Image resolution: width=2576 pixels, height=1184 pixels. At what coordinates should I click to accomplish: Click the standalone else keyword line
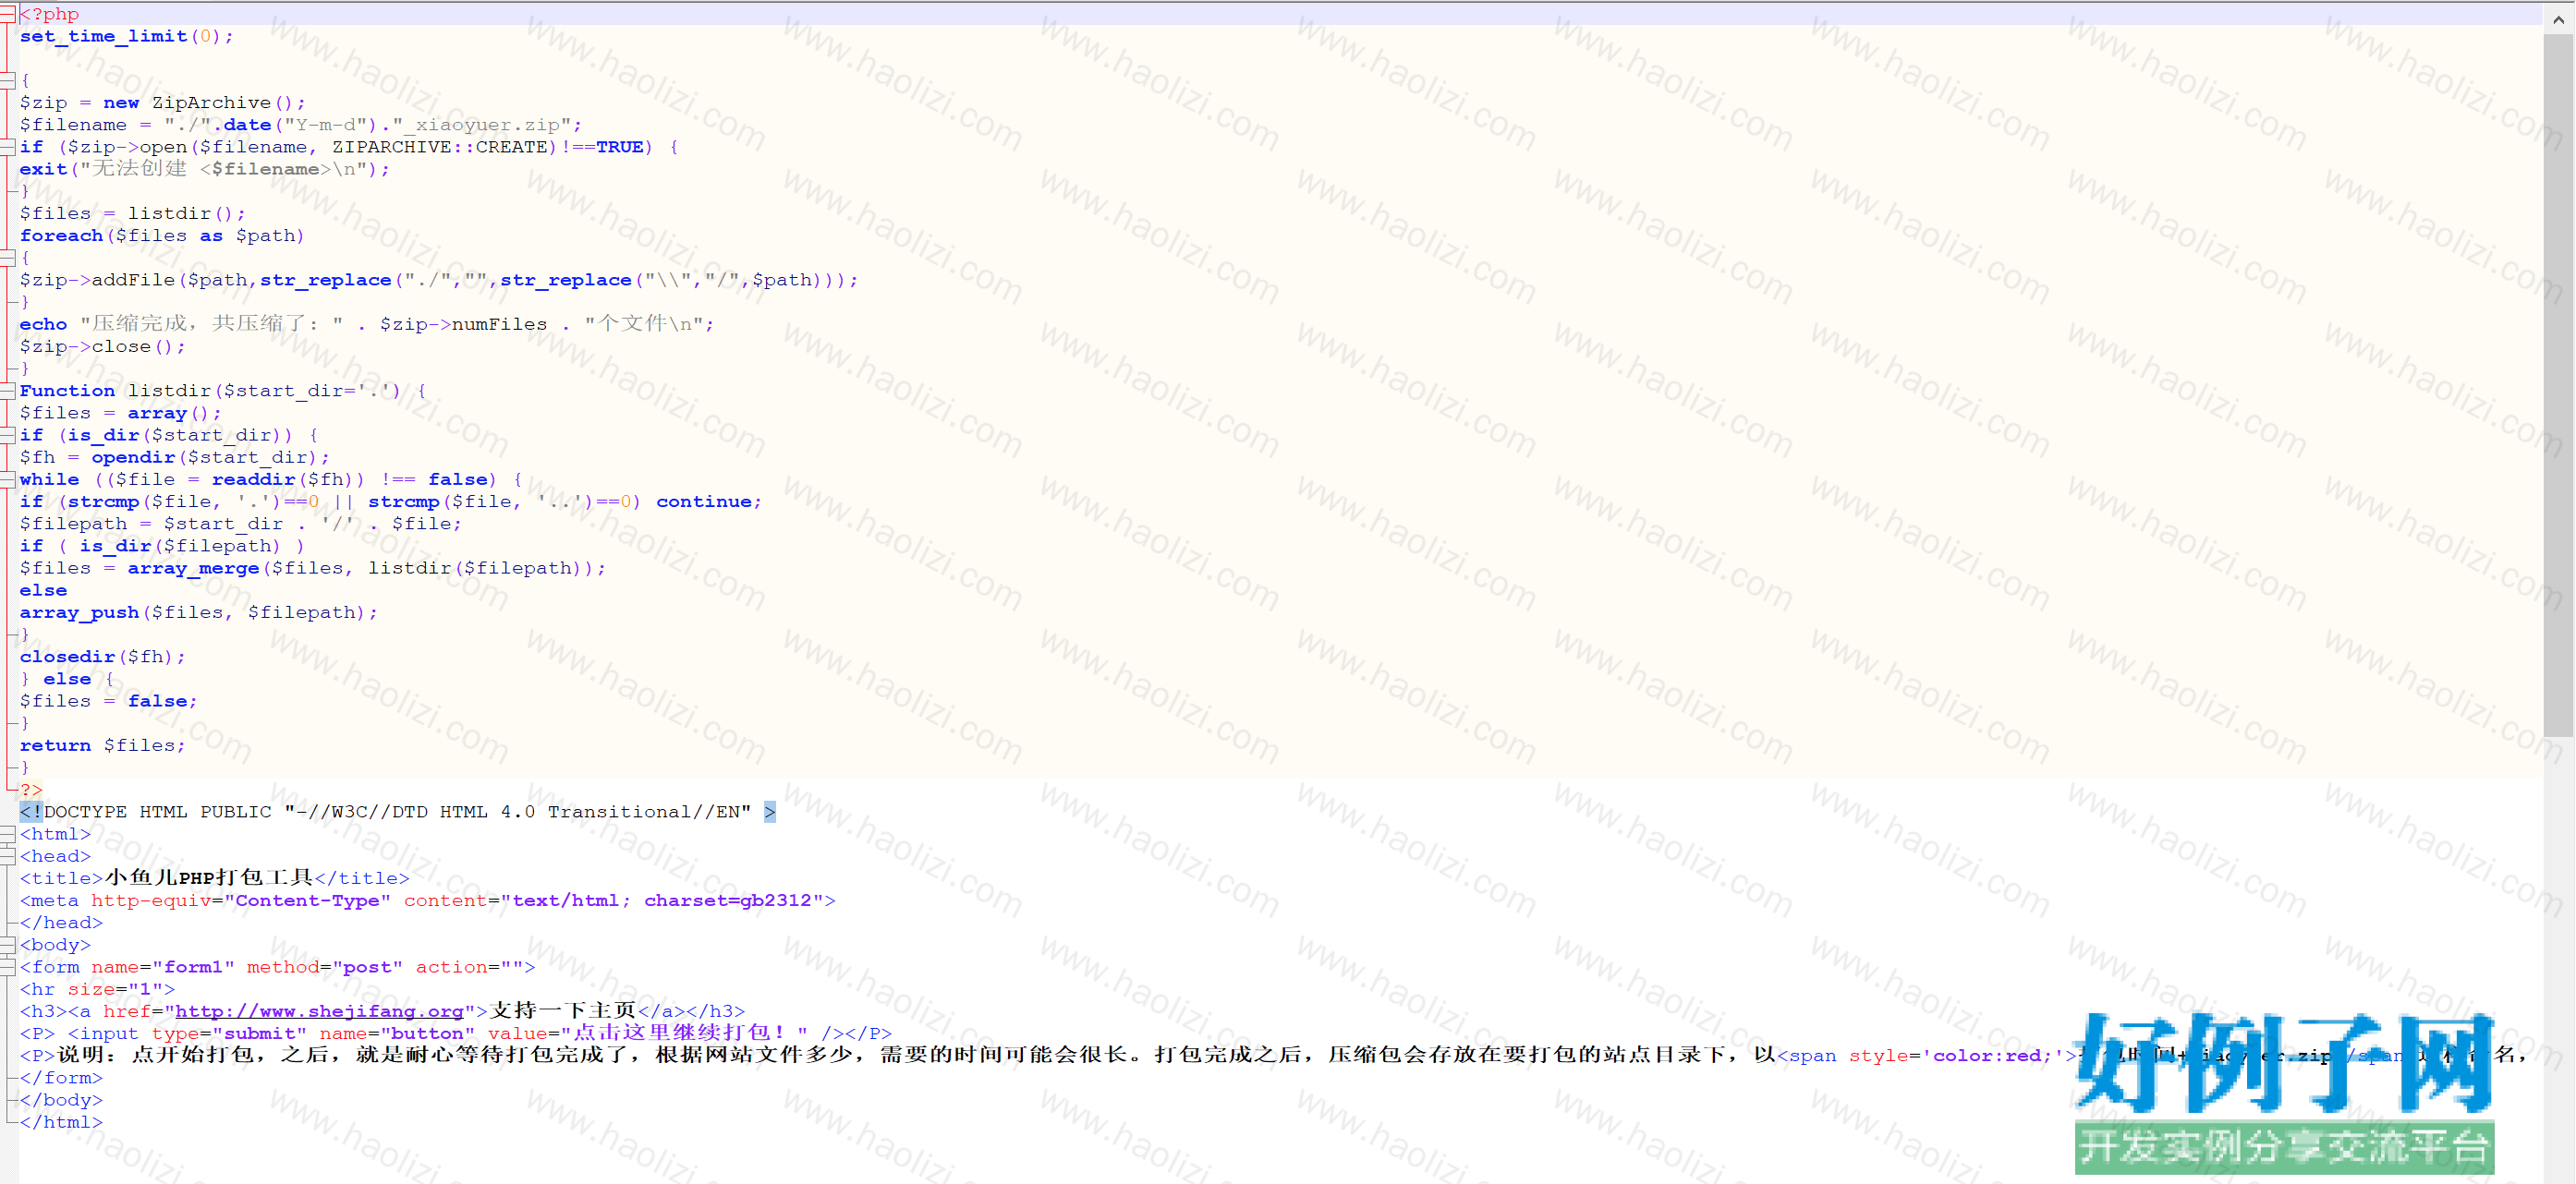pyautogui.click(x=43, y=590)
